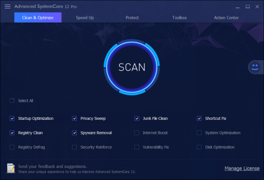Check Disk Optimization option

[x=199, y=147]
